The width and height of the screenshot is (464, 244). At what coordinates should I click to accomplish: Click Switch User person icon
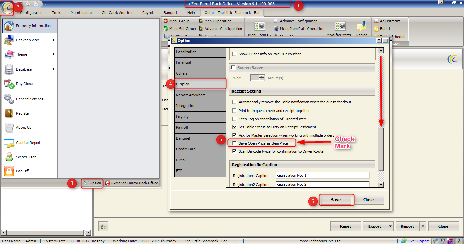click(9, 157)
